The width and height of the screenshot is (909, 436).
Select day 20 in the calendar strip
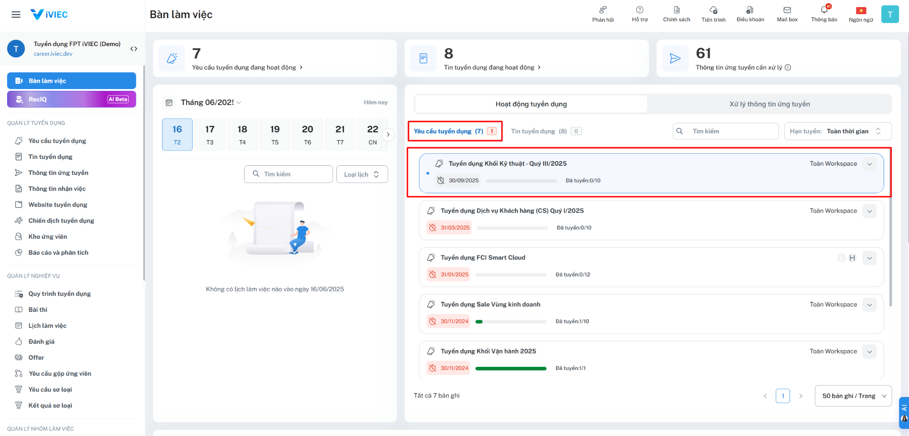tap(307, 134)
